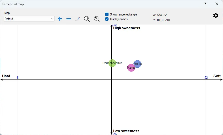Select the green Dark chocolate bubble
Viewport: 223px width, 135px height.
pyautogui.click(x=112, y=63)
